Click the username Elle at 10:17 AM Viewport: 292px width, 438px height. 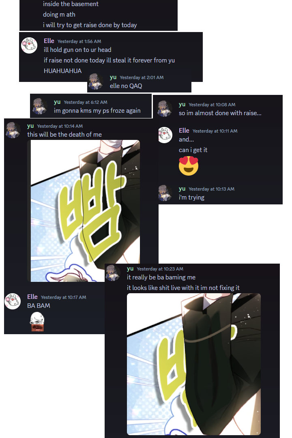coord(32,296)
